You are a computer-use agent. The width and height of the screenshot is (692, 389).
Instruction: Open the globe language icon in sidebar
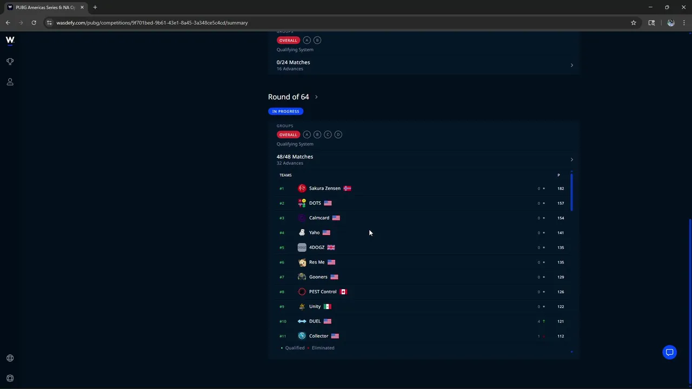(10, 358)
